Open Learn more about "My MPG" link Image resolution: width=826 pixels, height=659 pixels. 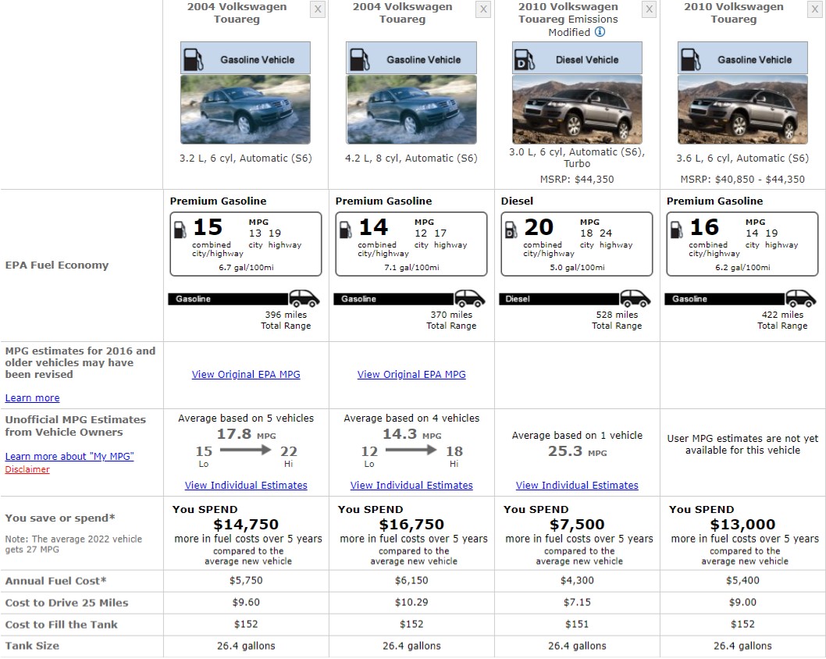69,456
